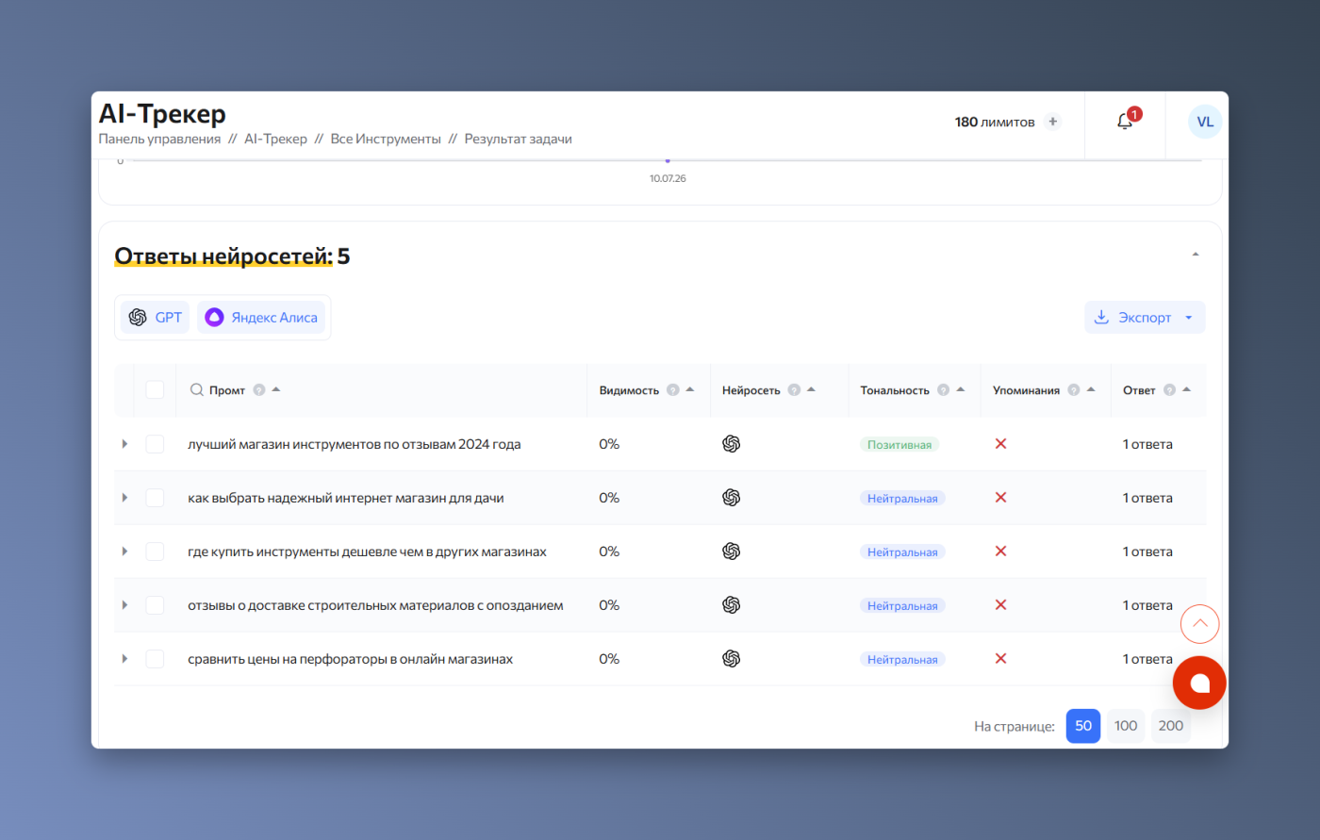Click the help icon next to Видимость

[x=673, y=390]
